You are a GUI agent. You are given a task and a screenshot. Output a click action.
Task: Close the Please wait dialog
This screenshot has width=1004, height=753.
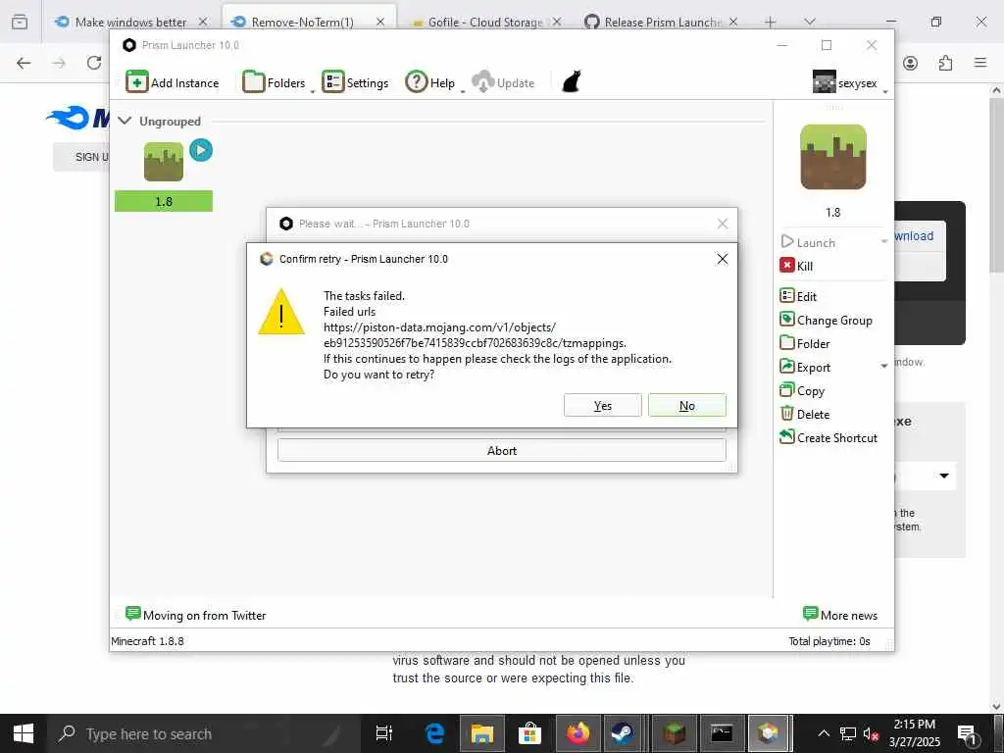(723, 224)
